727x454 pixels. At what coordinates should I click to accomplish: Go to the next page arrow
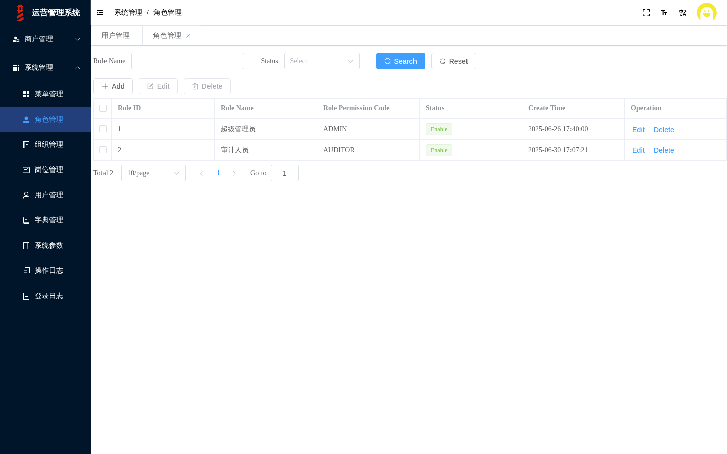tap(234, 173)
